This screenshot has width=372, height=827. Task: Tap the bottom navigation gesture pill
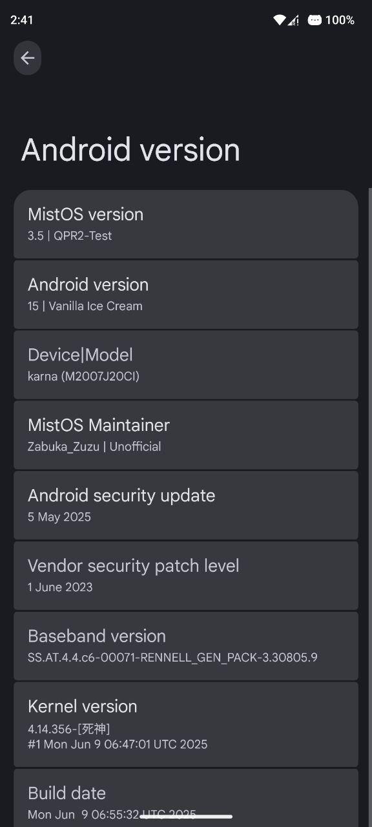click(x=186, y=817)
